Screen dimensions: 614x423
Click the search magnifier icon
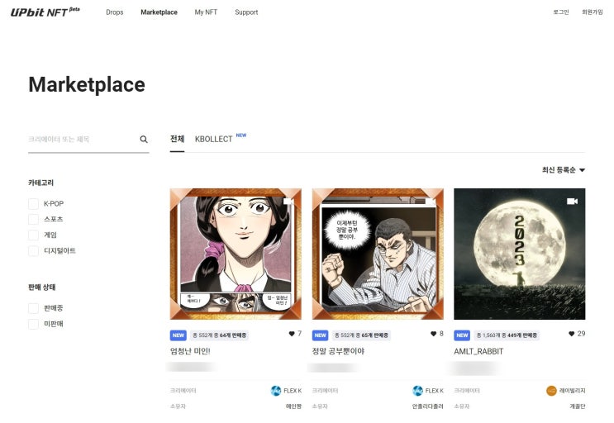[144, 140]
